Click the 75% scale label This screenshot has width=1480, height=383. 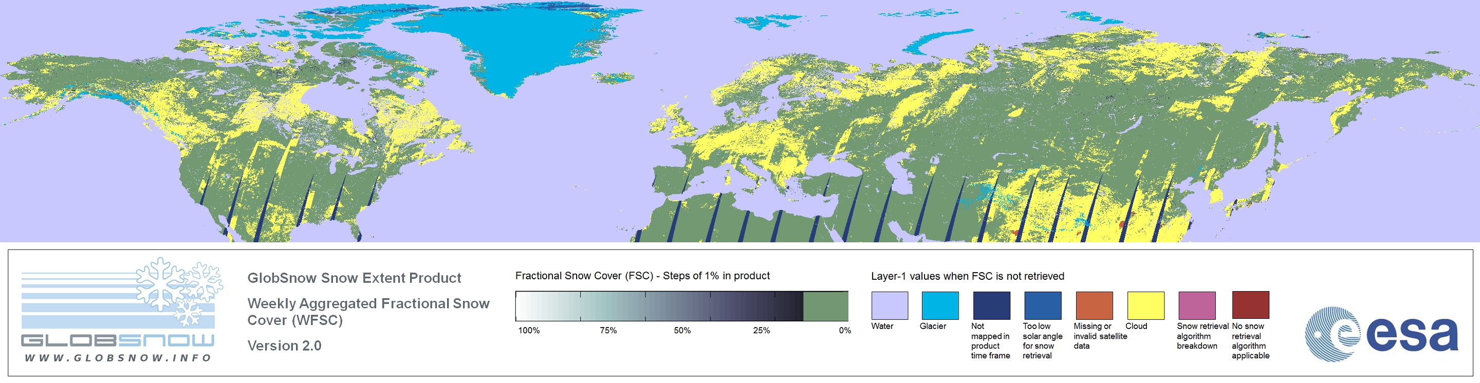608,331
